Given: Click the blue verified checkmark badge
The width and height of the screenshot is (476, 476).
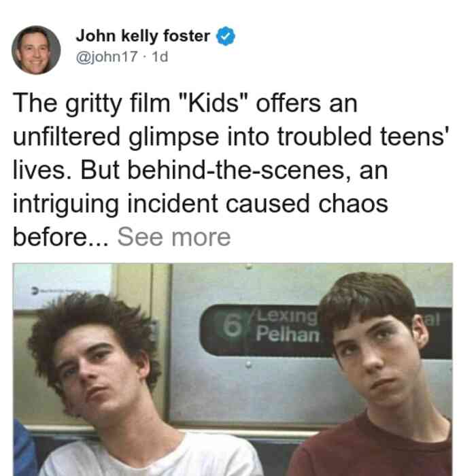Looking at the screenshot, I should pyautogui.click(x=225, y=36).
